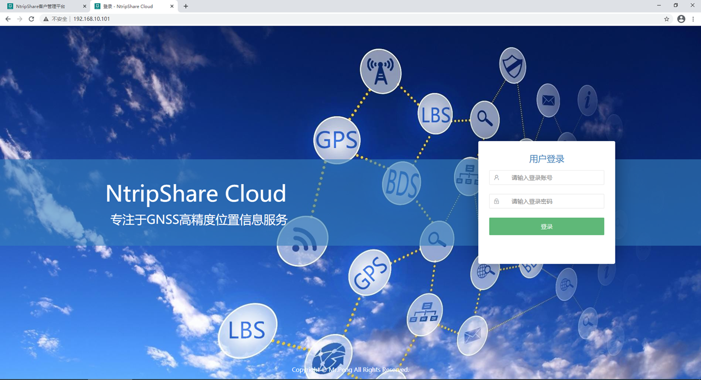This screenshot has height=380, width=701.
Task: Close the NtripShare客户管理平台 tab
Action: 84,6
